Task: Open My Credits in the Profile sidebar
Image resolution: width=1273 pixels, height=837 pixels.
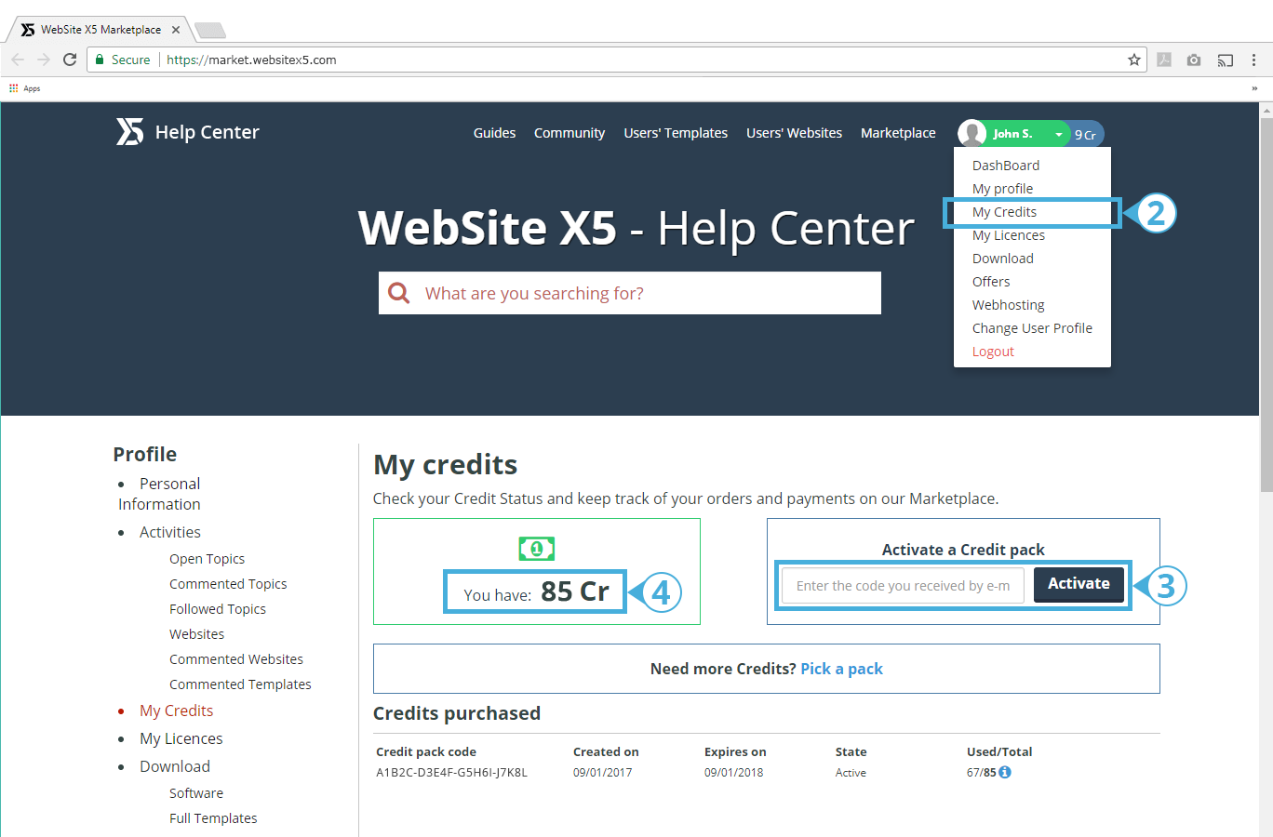Action: click(176, 711)
